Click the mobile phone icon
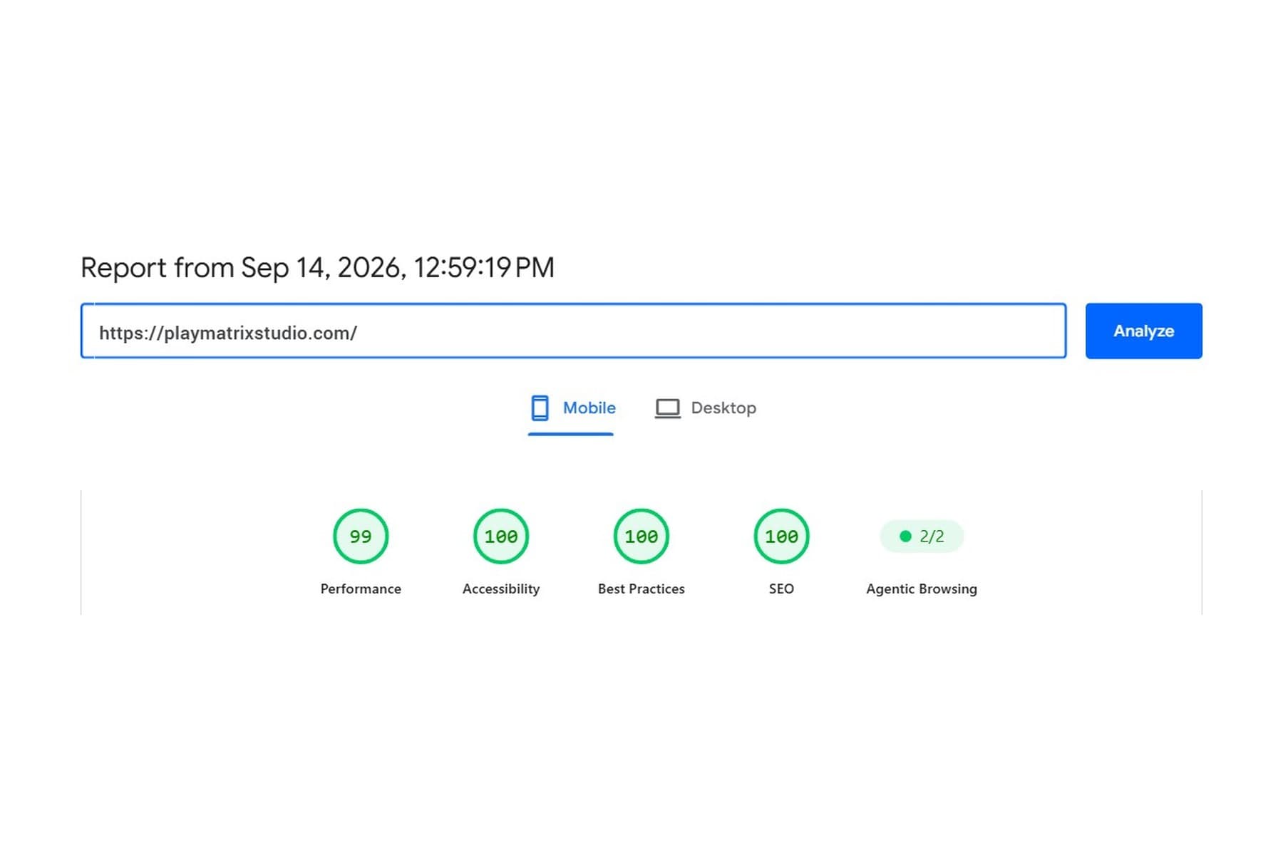Viewport: 1283px width, 855px height. click(540, 408)
